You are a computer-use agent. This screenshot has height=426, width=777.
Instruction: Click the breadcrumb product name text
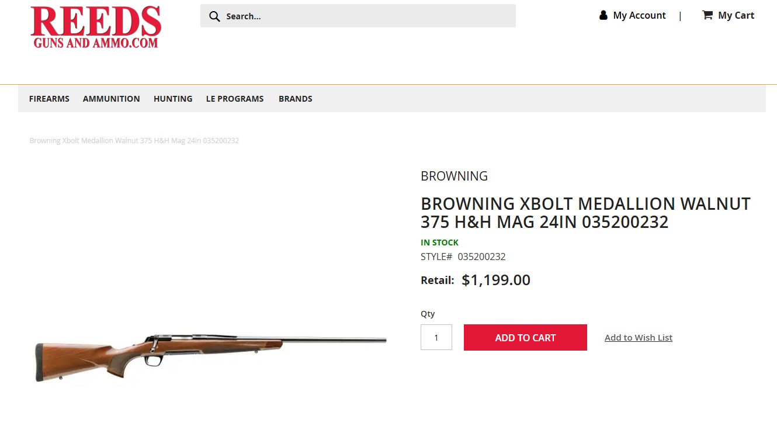pyautogui.click(x=134, y=141)
